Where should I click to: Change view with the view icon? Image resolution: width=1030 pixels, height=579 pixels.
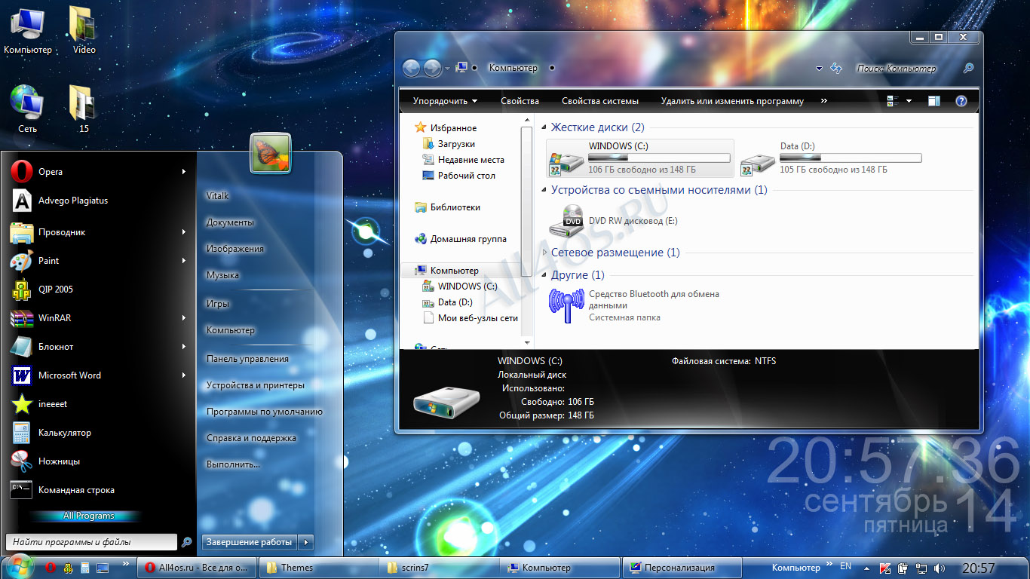click(894, 101)
